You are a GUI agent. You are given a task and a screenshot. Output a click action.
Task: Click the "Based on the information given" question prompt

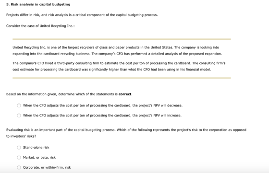(x=69, y=94)
